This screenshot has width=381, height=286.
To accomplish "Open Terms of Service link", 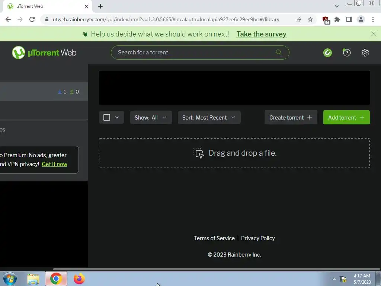I will [214, 238].
